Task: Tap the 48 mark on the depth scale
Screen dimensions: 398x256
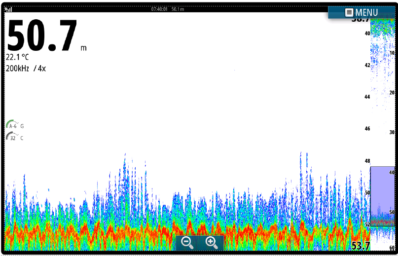Action: pos(367,161)
